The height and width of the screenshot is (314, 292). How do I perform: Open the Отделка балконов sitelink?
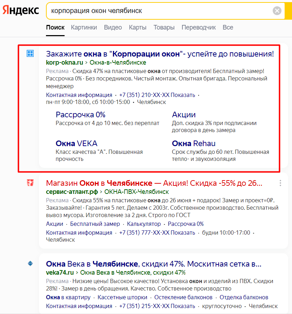pyautogui.click(x=244, y=297)
